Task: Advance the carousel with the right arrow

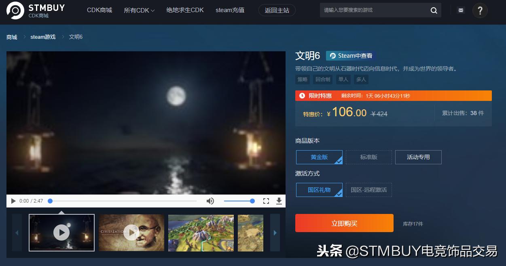Action: [x=275, y=232]
